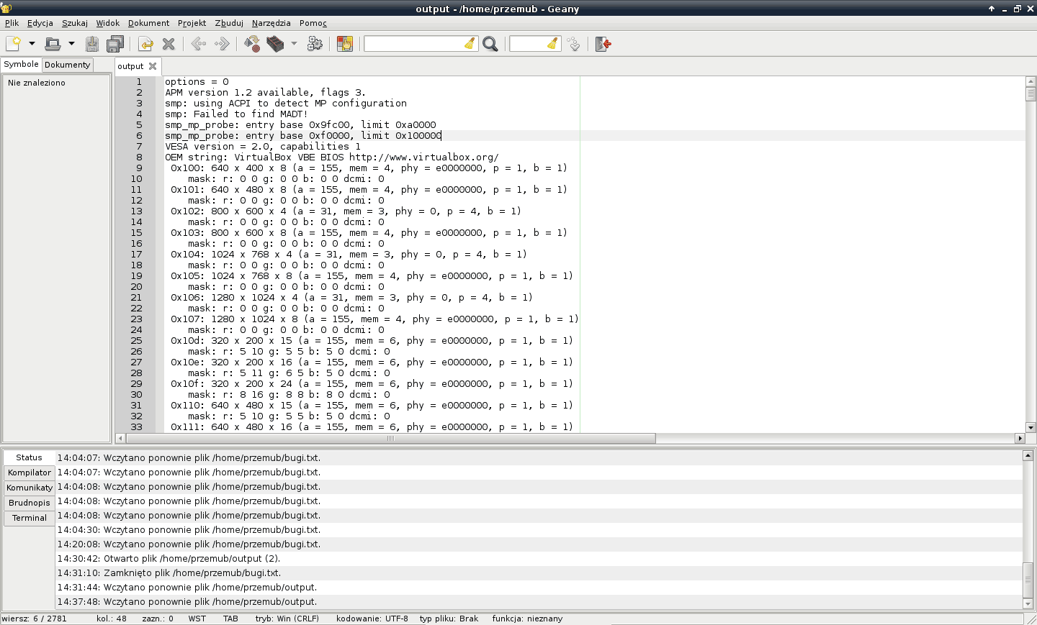Click the New file toolbar icon
This screenshot has height=625, width=1037.
pos(13,44)
